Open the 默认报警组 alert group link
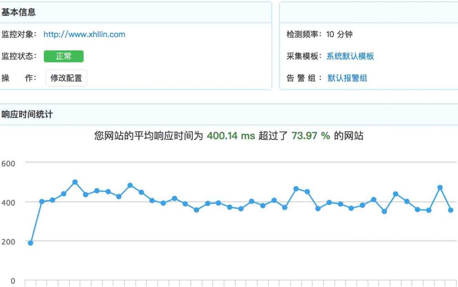Viewport: 458px width, 287px height. click(x=347, y=78)
